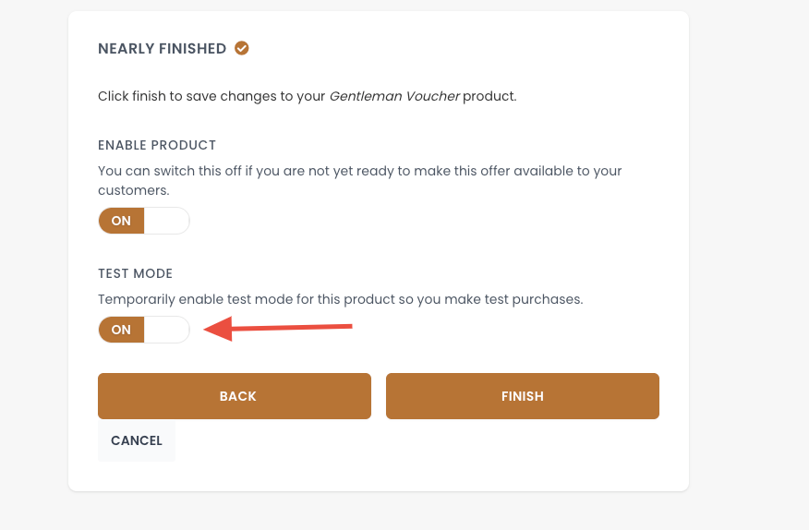The height and width of the screenshot is (530, 809).
Task: Click the Nearly Finished heading
Action: pos(162,49)
